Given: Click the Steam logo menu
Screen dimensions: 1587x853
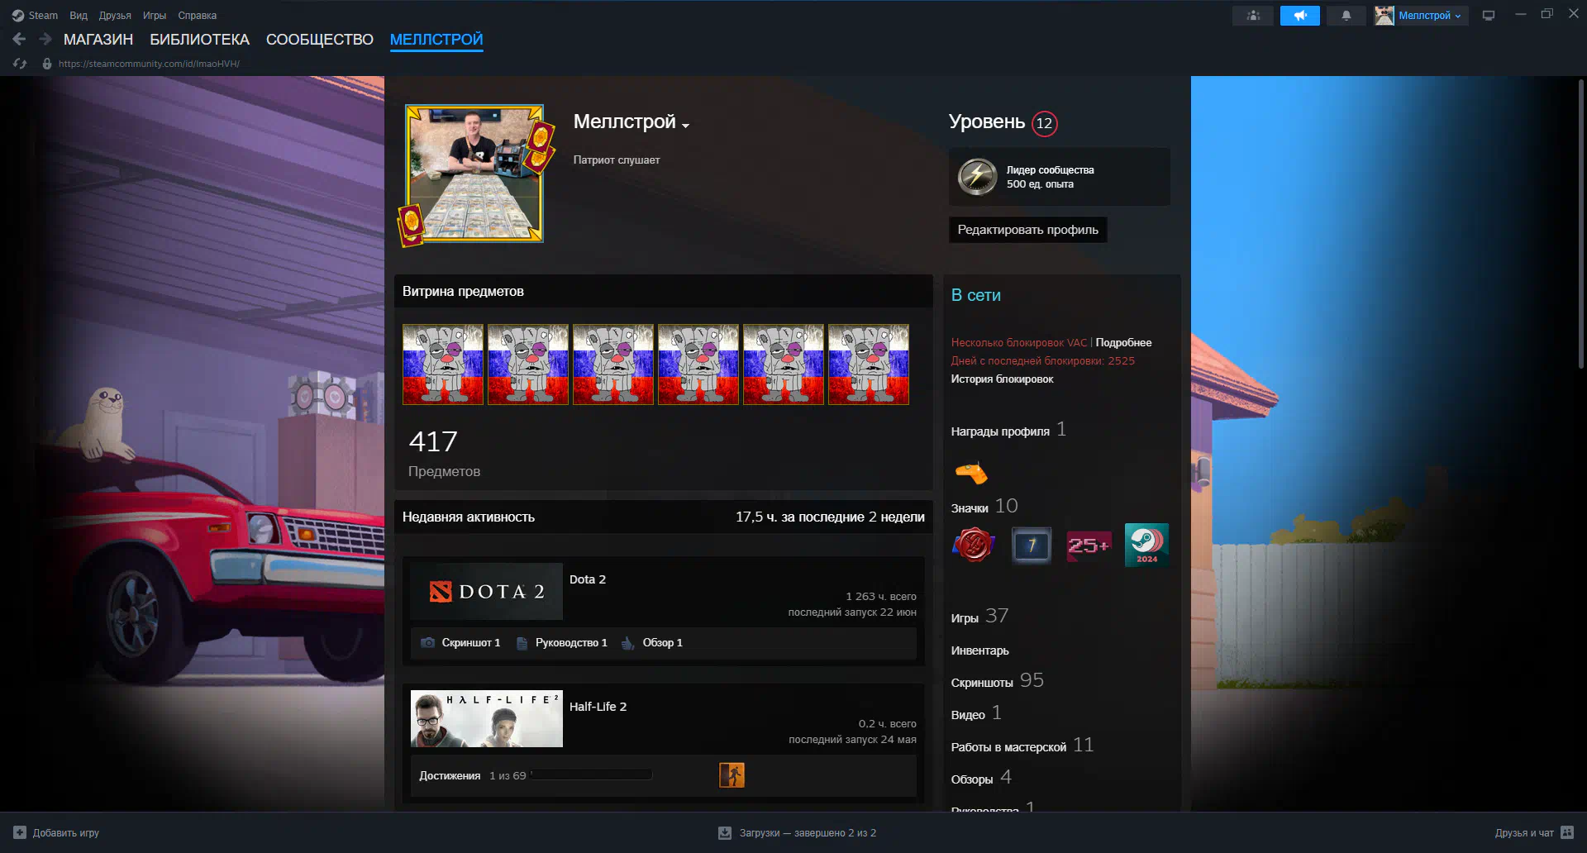Looking at the screenshot, I should click(35, 15).
